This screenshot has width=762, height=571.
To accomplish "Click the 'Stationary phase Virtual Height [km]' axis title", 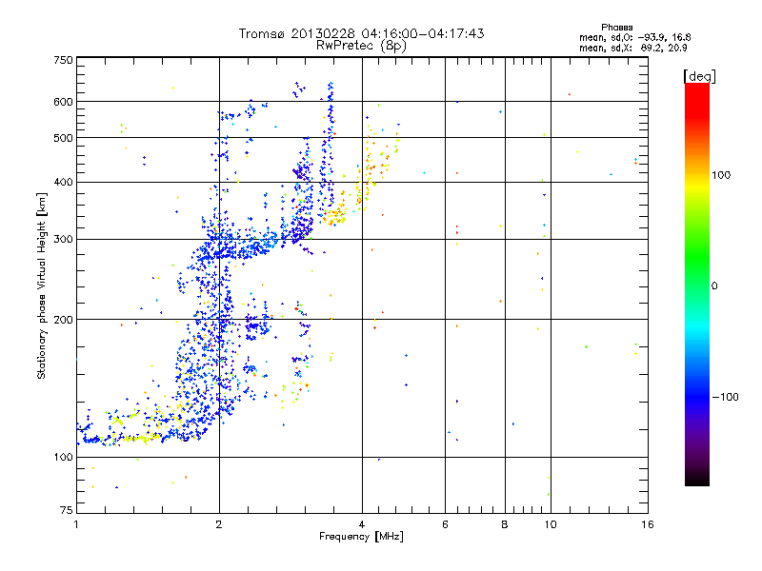I will tap(42, 285).
